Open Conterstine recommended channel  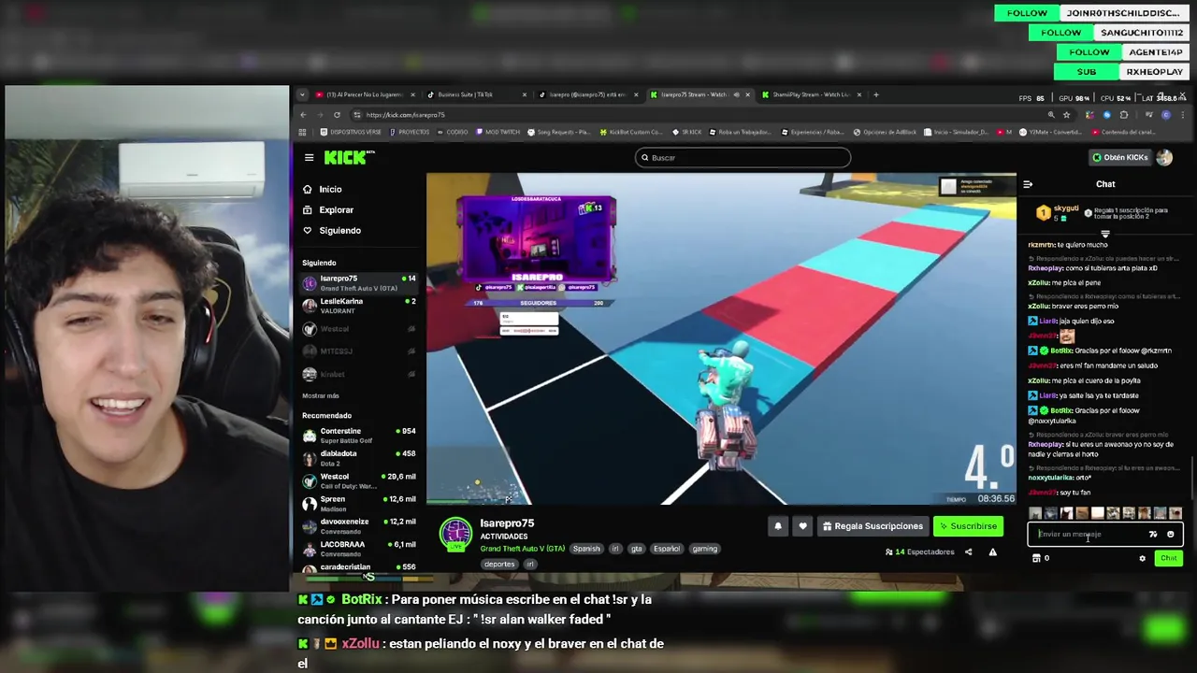point(359,435)
